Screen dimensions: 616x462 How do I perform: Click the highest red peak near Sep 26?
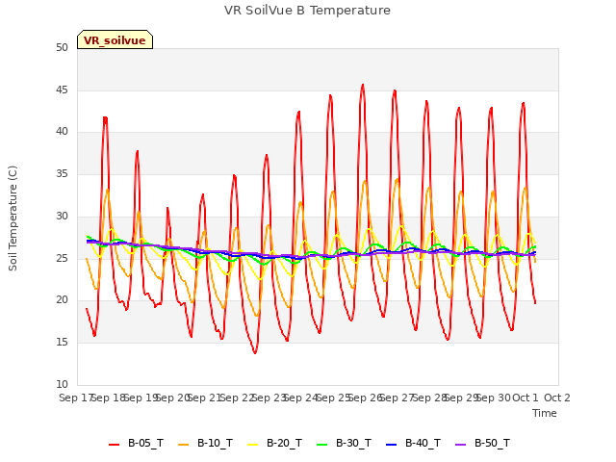click(363, 85)
